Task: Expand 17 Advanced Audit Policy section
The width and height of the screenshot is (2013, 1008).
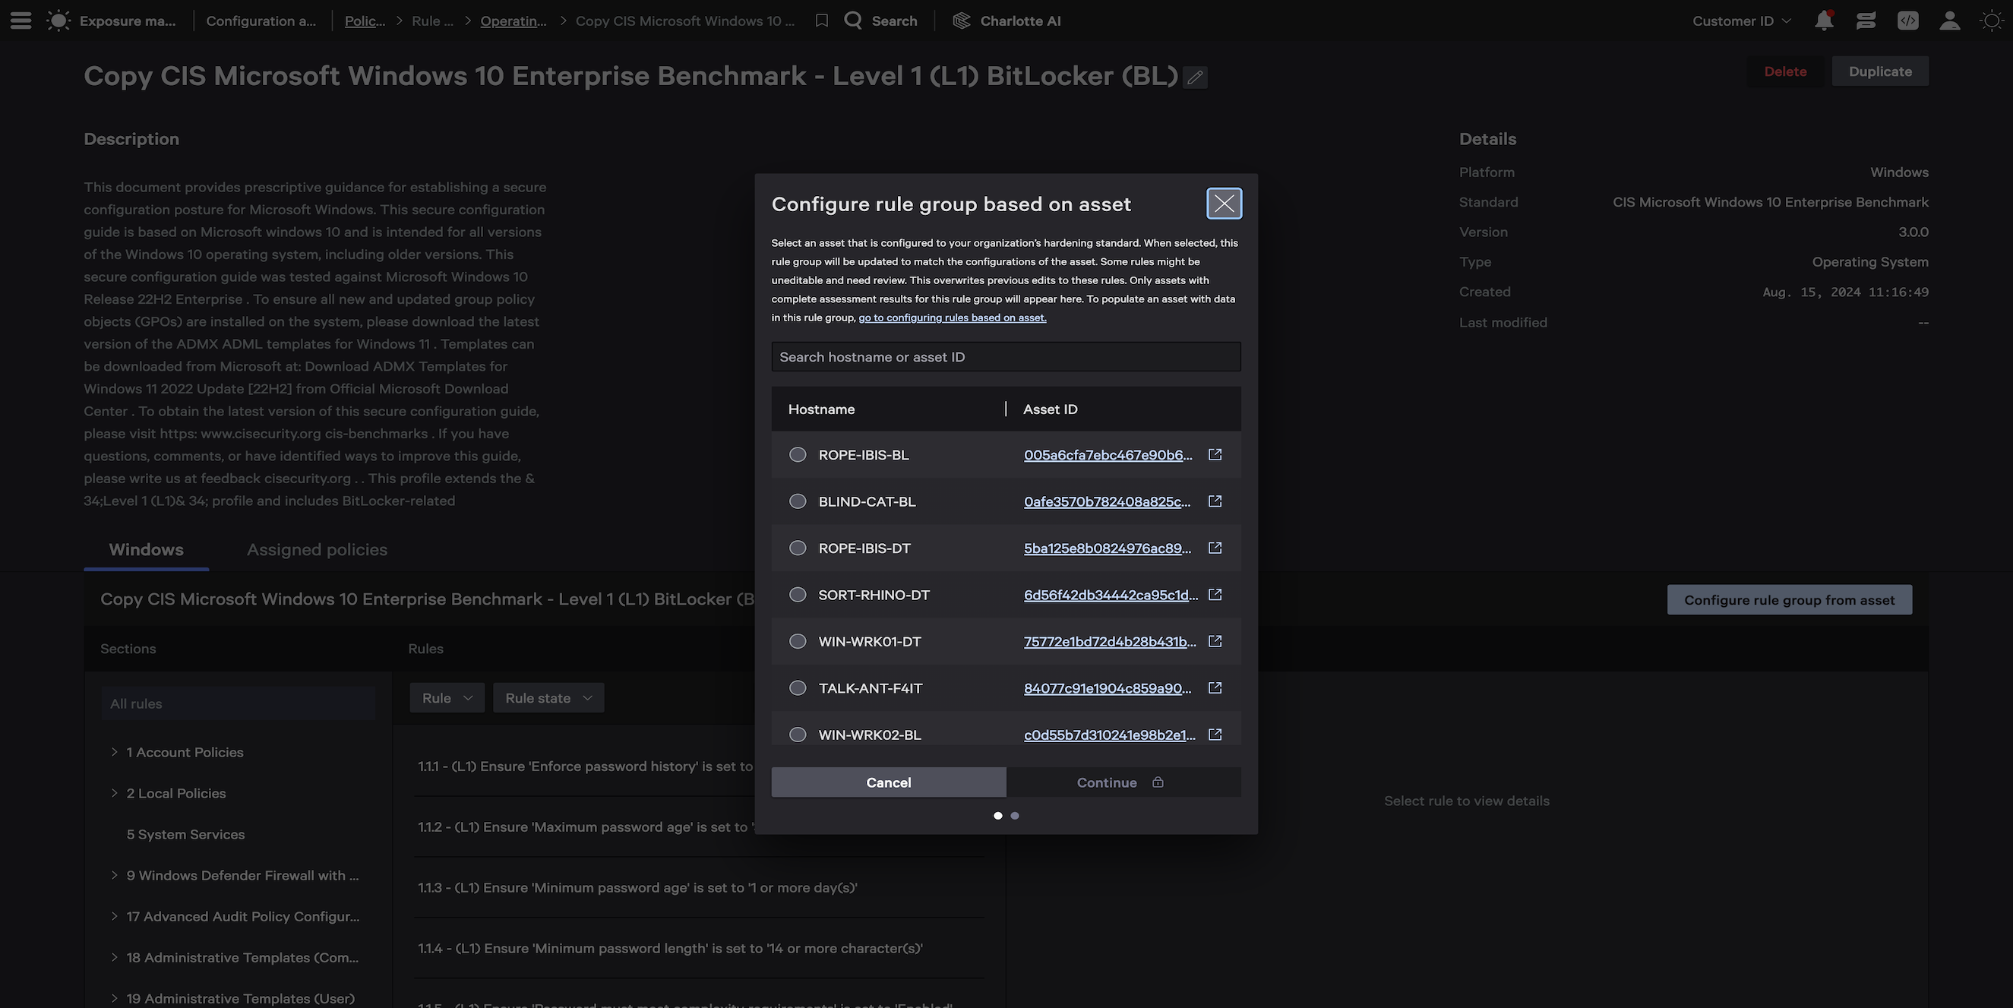Action: pos(114,917)
